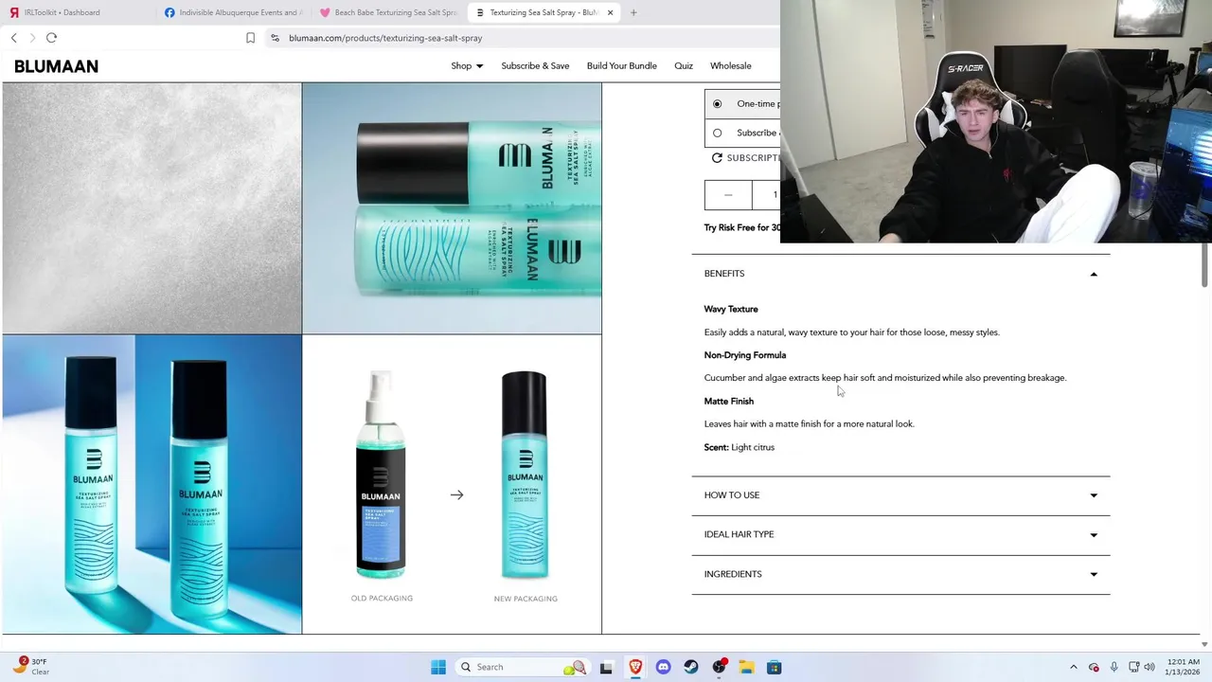Open the black terminal app in taskbar
Image resolution: width=1212 pixels, height=682 pixels.
(606, 667)
